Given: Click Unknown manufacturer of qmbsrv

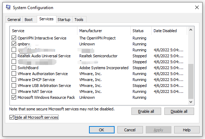Looking at the screenshot, I should tap(87, 44).
